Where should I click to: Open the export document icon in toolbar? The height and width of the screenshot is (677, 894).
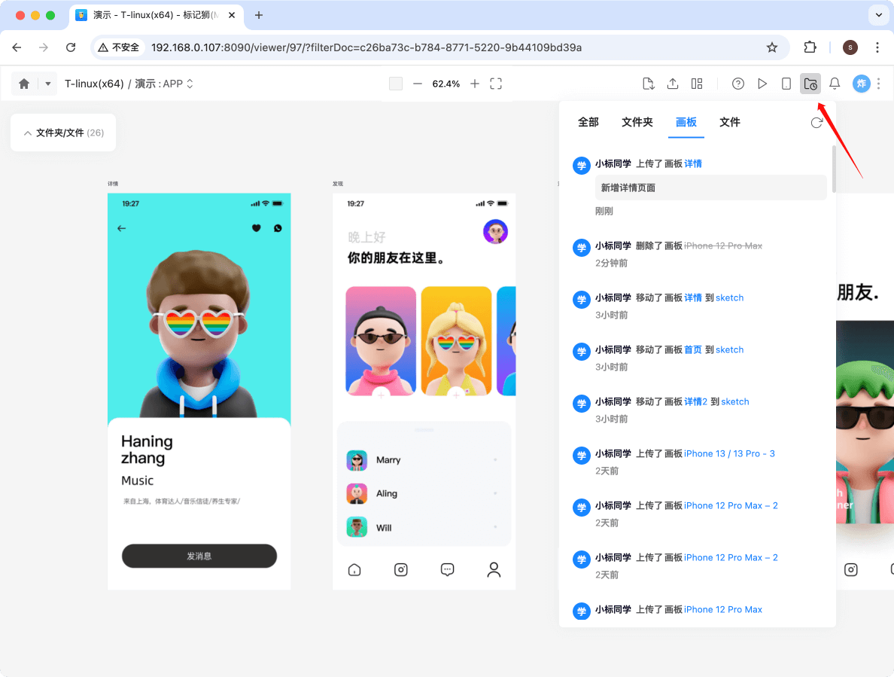pos(648,84)
